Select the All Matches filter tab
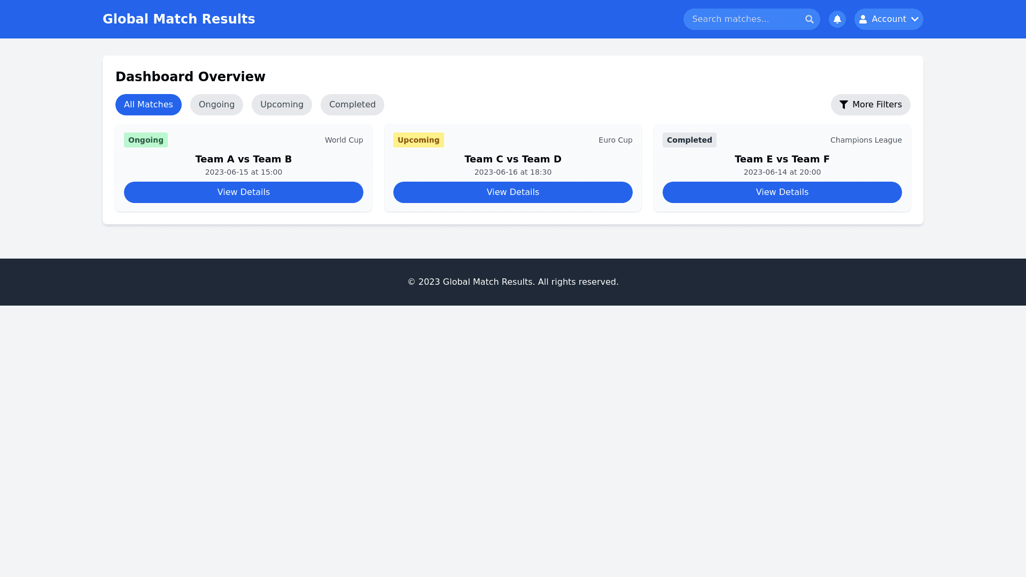Image resolution: width=1026 pixels, height=577 pixels. 148,105
